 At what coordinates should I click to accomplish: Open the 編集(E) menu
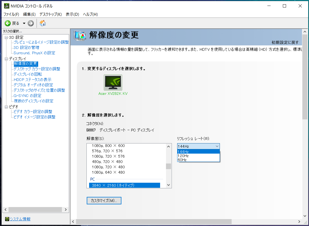[29, 14]
